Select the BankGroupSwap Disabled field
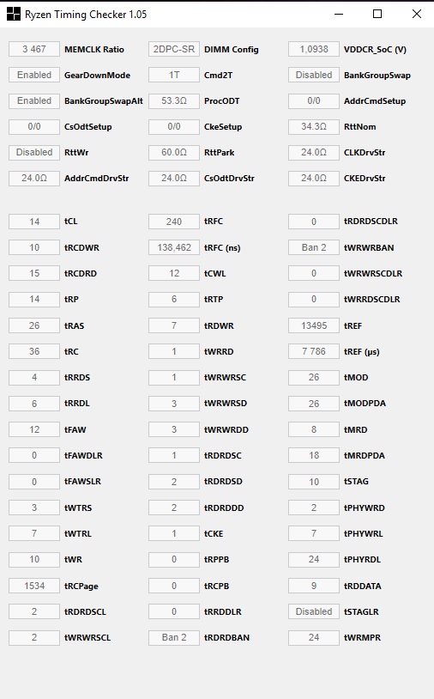 point(314,75)
